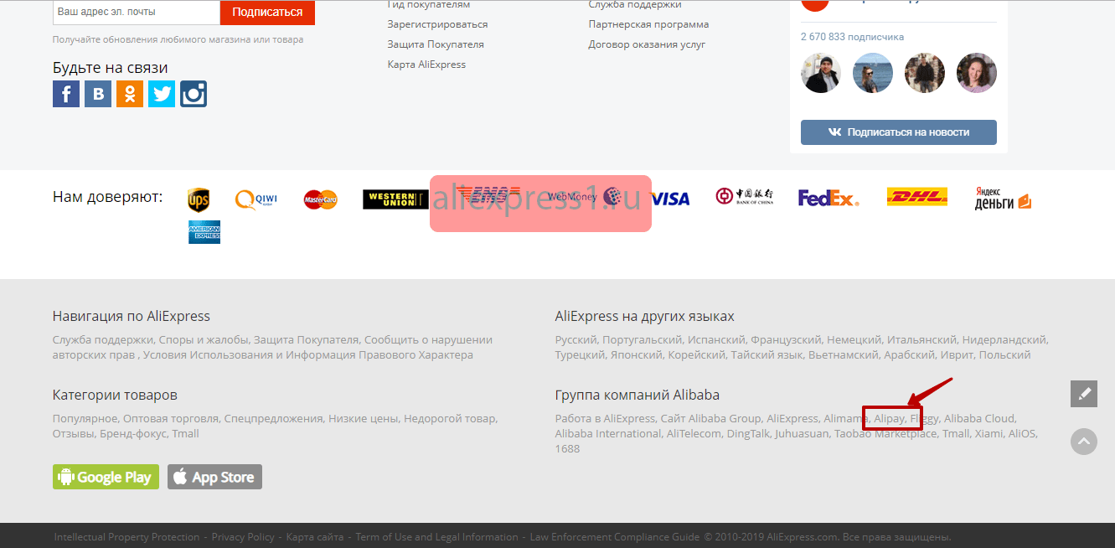
Task: Click the last subscriber avatar (smiling woman)
Action: coord(977,73)
